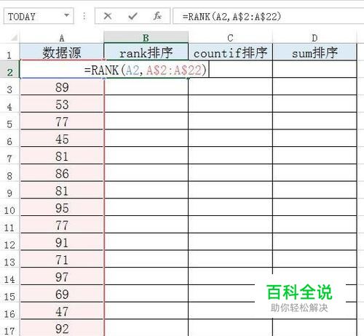Click cell A16 containing 47
This screenshot has width=364, height=336.
click(62, 311)
